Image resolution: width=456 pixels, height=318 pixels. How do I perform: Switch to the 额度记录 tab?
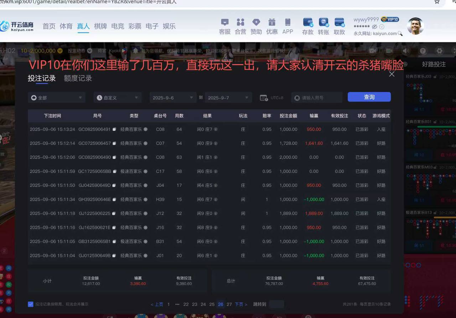pos(77,78)
